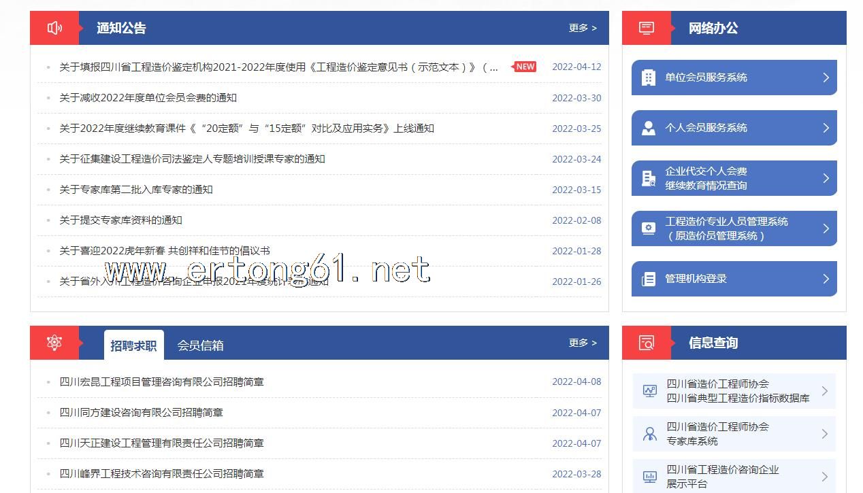
Task: Click the search icon beside 信息查询
Action: point(647,343)
